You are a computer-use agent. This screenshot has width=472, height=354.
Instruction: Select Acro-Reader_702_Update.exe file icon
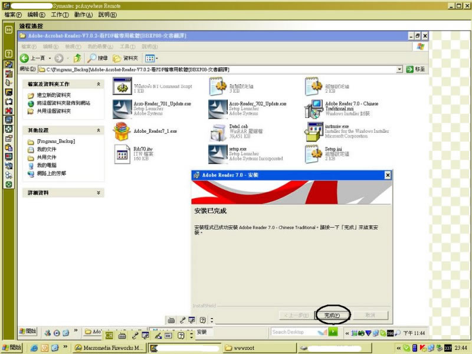218,109
